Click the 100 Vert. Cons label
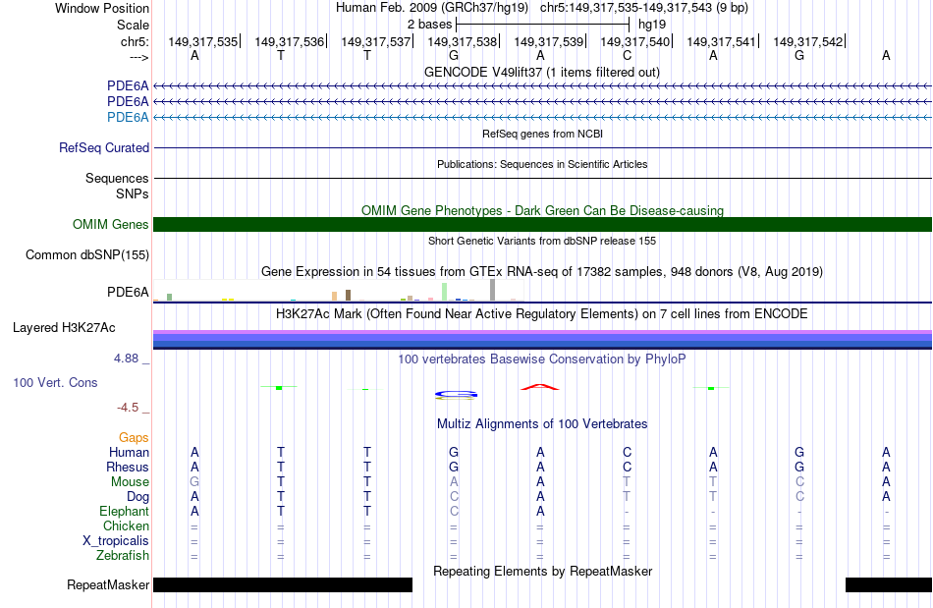This screenshot has width=933, height=608. [x=55, y=382]
